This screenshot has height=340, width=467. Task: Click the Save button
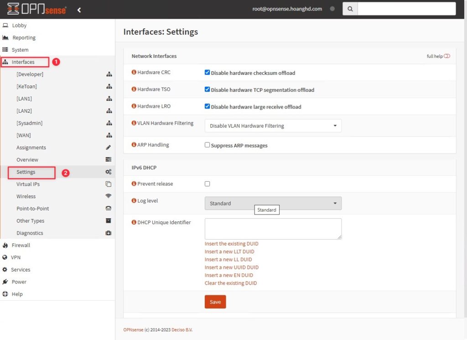pyautogui.click(x=215, y=302)
